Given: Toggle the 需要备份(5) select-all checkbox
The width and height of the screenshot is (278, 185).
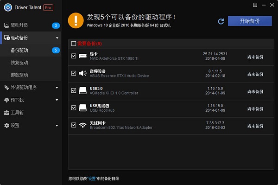Looking at the screenshot, I should pos(74,44).
